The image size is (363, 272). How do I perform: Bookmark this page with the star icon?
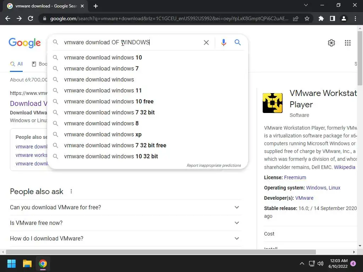click(307, 18)
